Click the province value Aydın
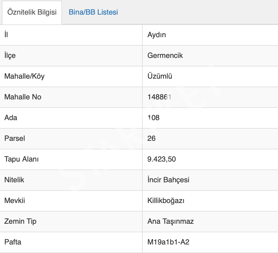 coord(156,35)
